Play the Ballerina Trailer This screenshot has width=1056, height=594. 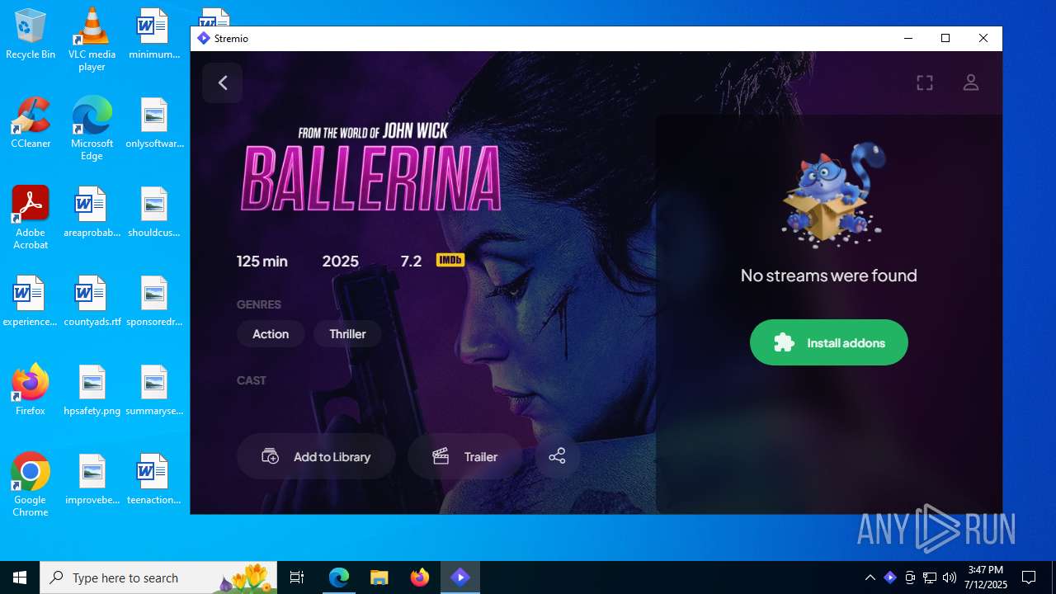click(x=464, y=456)
